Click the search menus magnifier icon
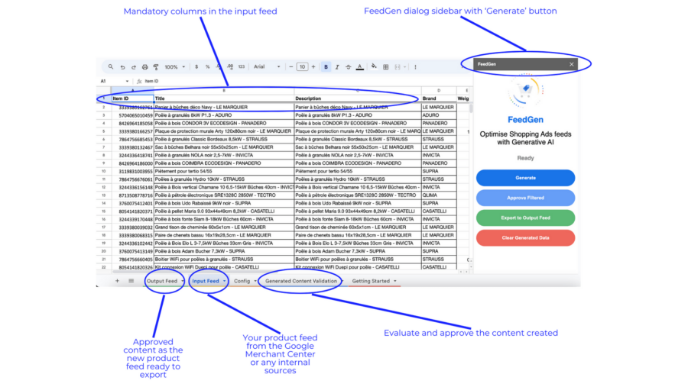The width and height of the screenshot is (688, 387). point(111,67)
